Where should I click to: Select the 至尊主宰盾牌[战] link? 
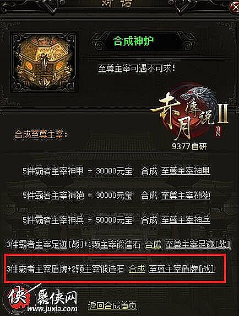point(182,269)
